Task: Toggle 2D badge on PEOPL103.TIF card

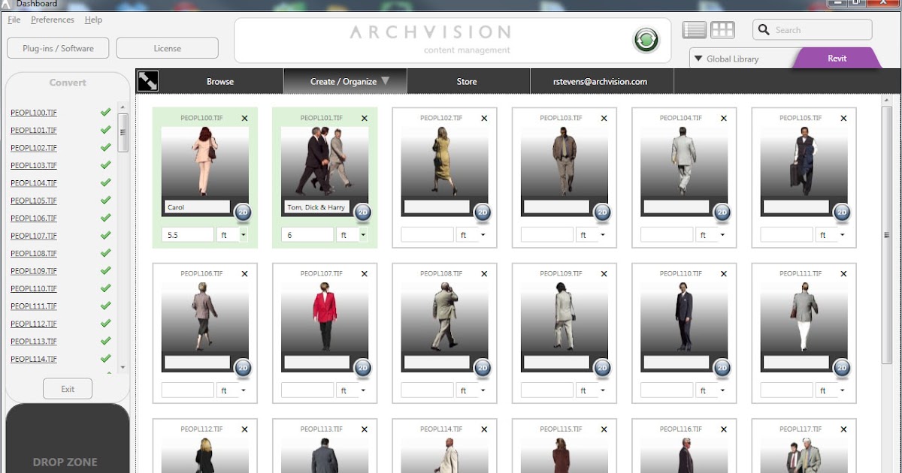Action: click(x=602, y=212)
